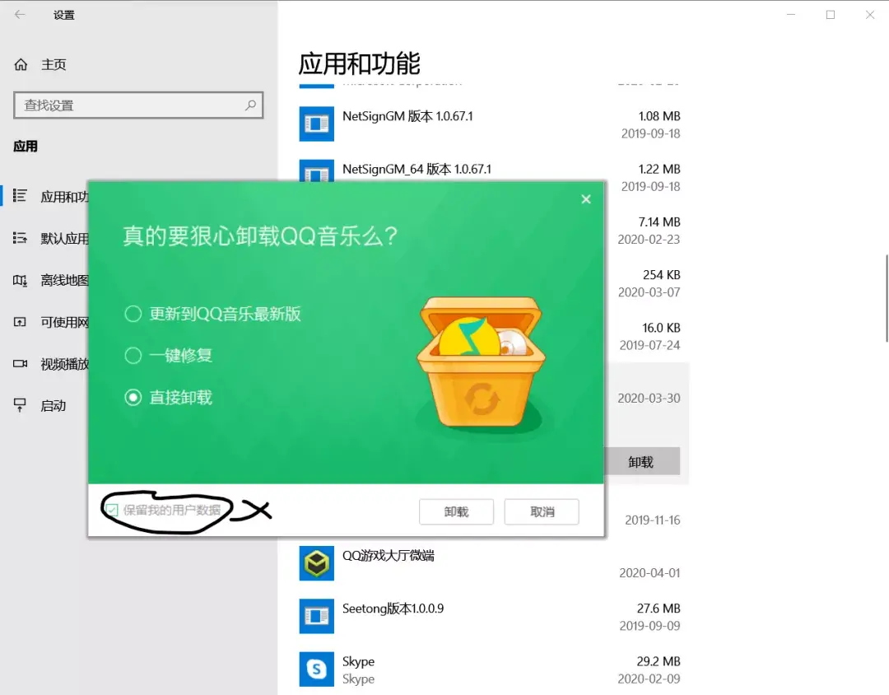Choose the 一键修复 option
The height and width of the screenshot is (695, 889).
tap(169, 356)
